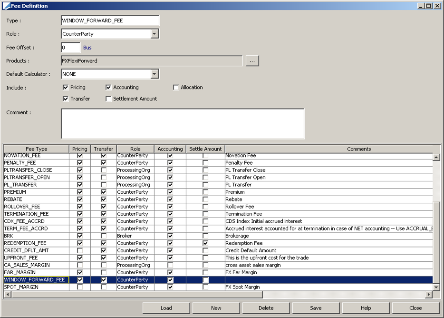Open the Default Calculator dropdown
This screenshot has height=318, width=444.
pyautogui.click(x=154, y=74)
